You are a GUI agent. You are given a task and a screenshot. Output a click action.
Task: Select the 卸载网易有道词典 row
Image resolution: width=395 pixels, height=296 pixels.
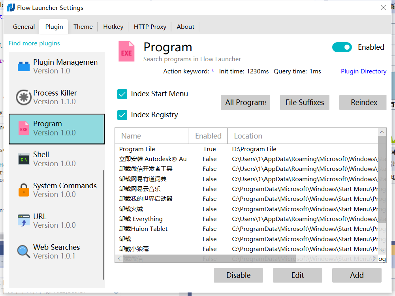tap(246, 179)
